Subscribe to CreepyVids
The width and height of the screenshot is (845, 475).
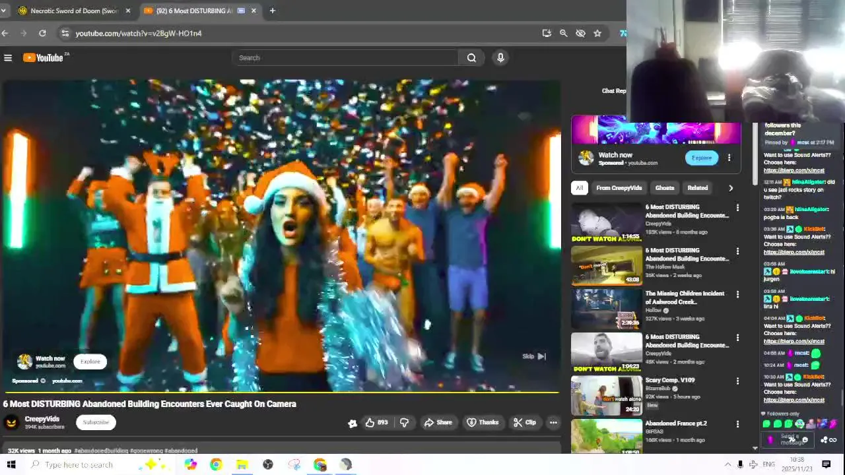(x=96, y=422)
